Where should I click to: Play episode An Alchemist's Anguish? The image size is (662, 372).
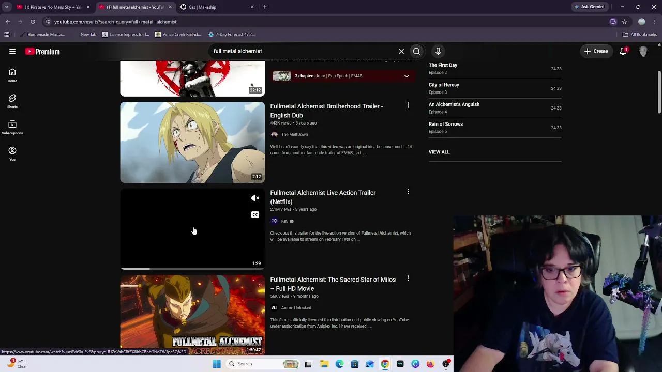[x=495, y=108]
